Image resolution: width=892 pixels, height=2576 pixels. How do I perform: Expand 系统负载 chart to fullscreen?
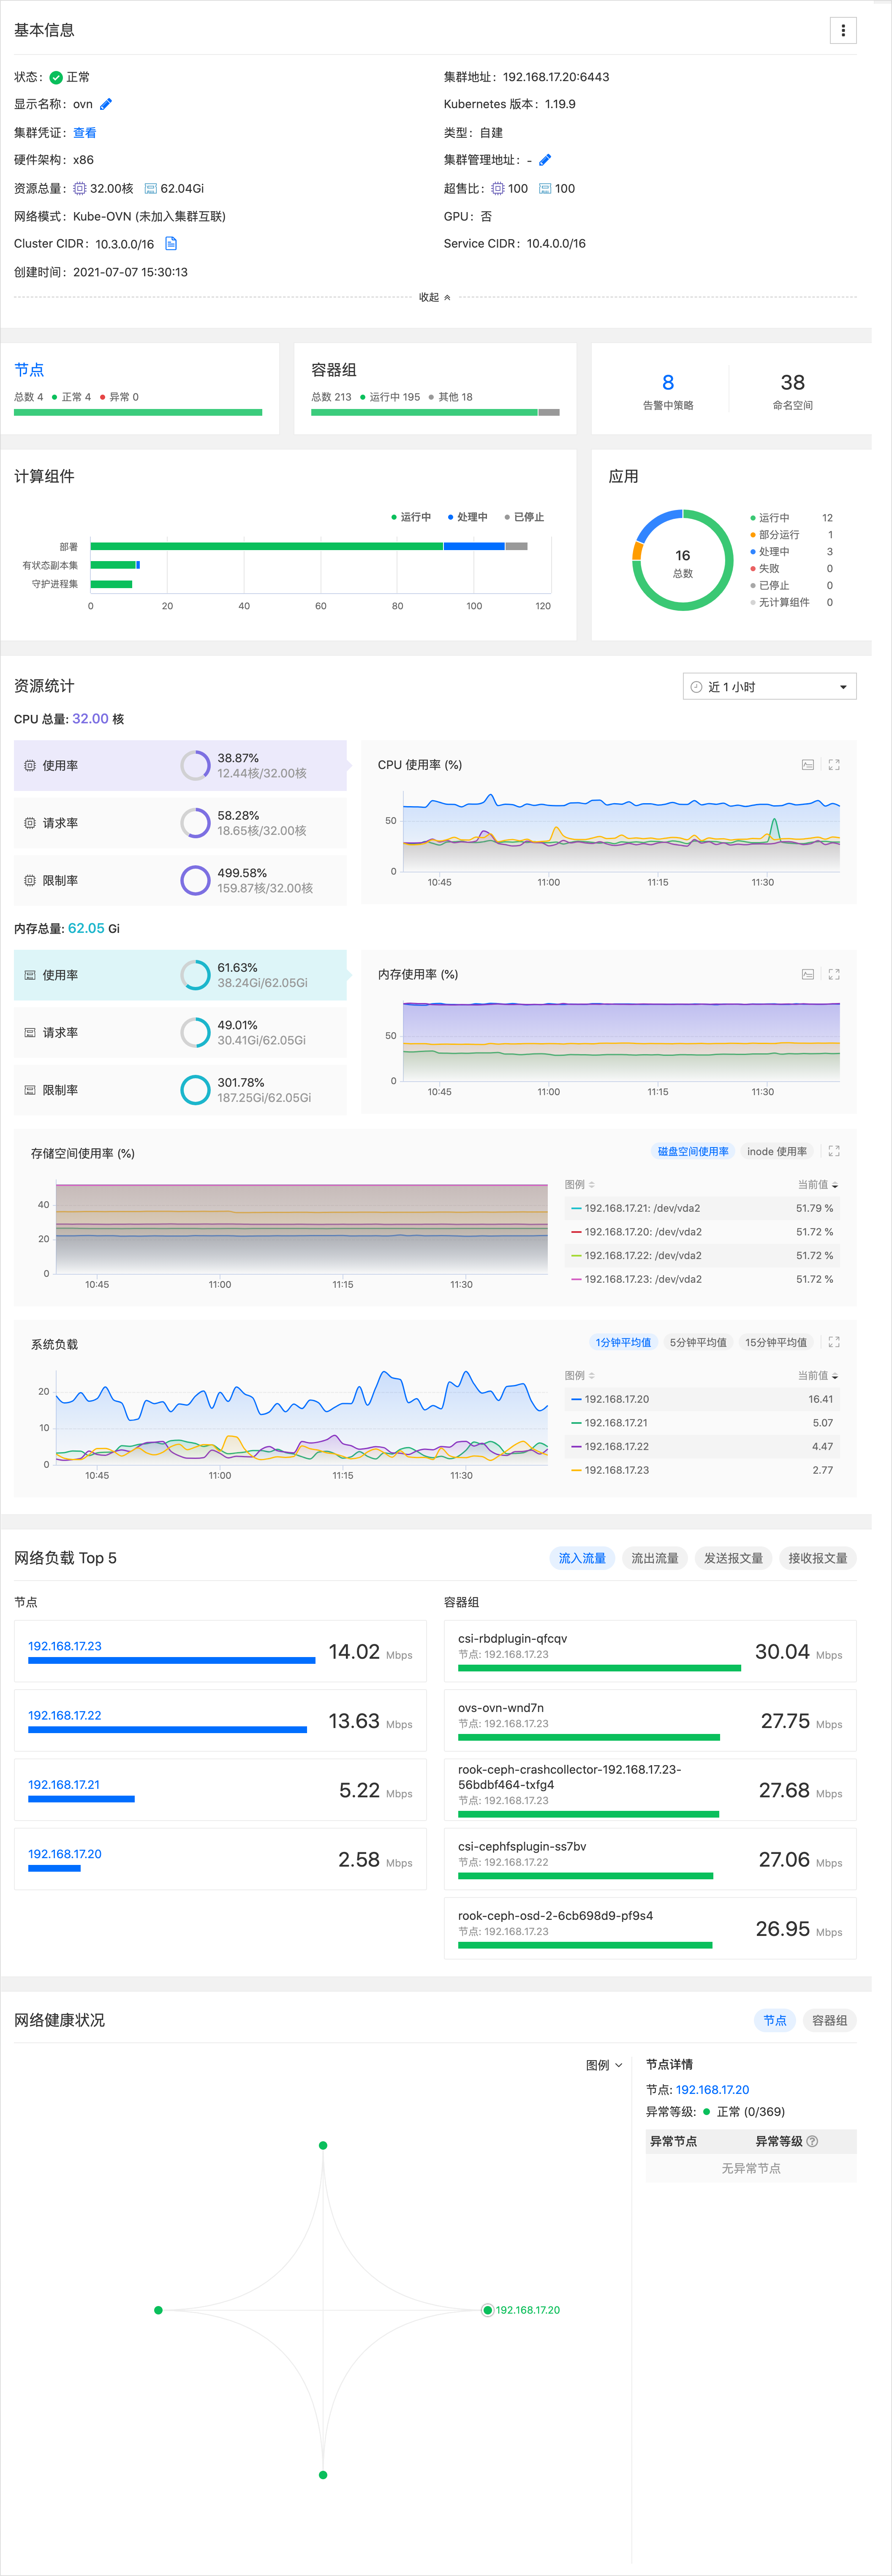[834, 1342]
